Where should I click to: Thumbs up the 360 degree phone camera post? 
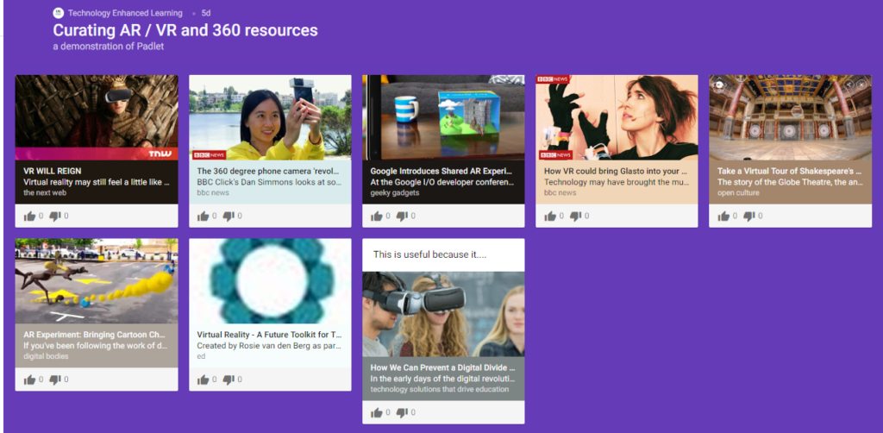tap(203, 216)
